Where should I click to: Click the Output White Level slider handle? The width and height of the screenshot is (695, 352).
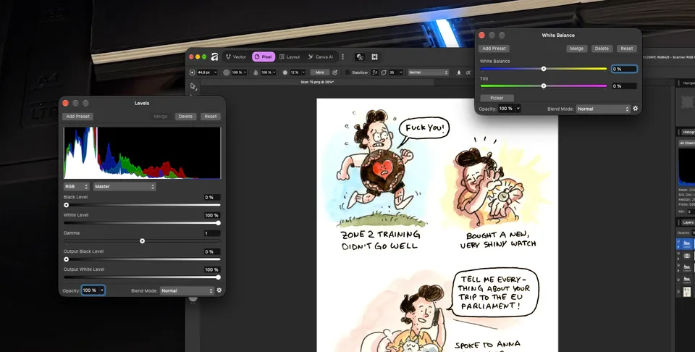point(218,277)
